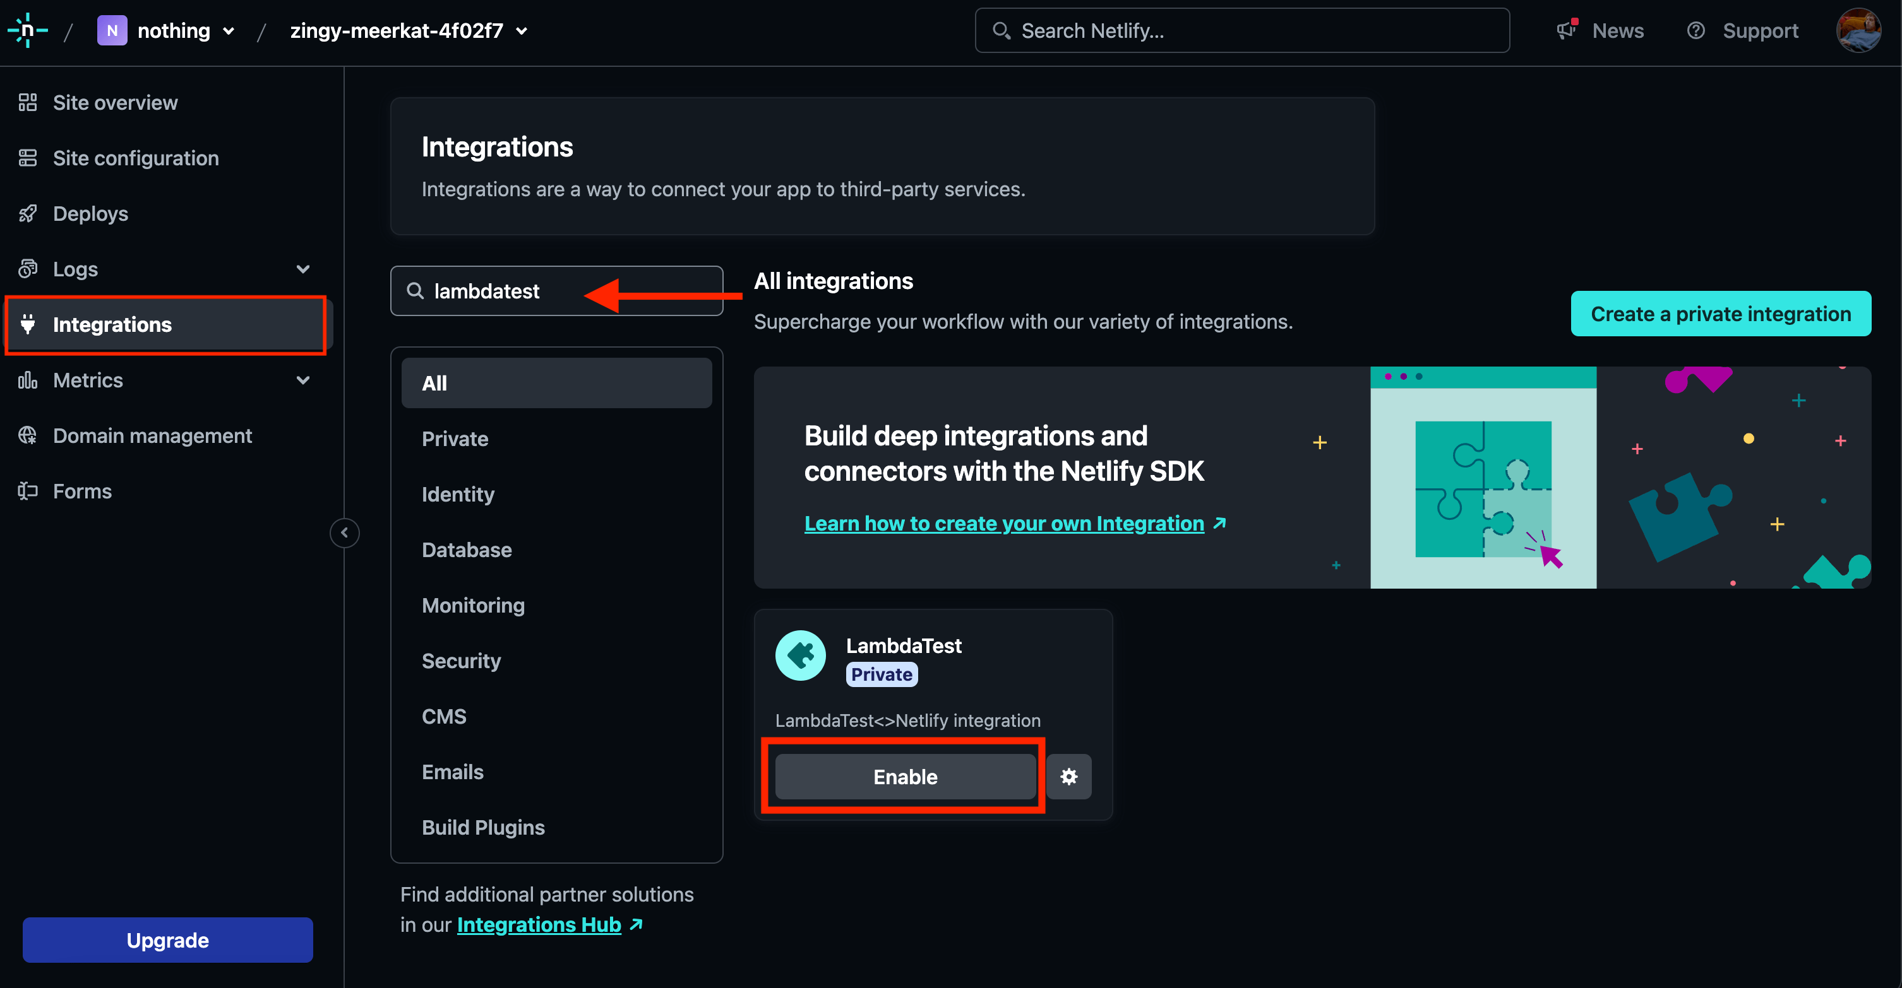The image size is (1902, 988).
Task: Expand the Metrics sidebar section
Action: [x=302, y=380]
